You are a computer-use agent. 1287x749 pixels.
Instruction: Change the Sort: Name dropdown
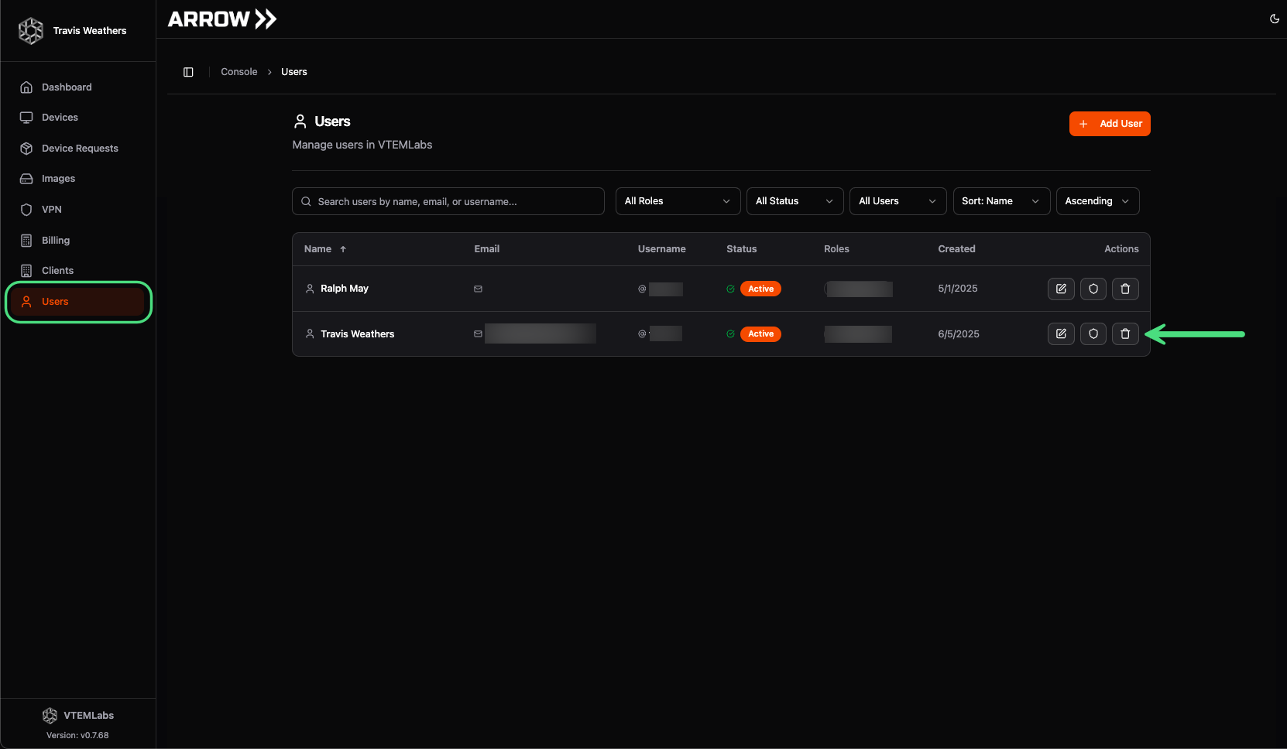tap(1000, 201)
